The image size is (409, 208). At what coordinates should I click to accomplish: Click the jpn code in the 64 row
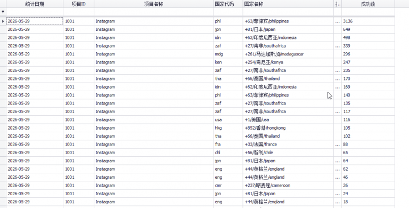pyautogui.click(x=228, y=161)
